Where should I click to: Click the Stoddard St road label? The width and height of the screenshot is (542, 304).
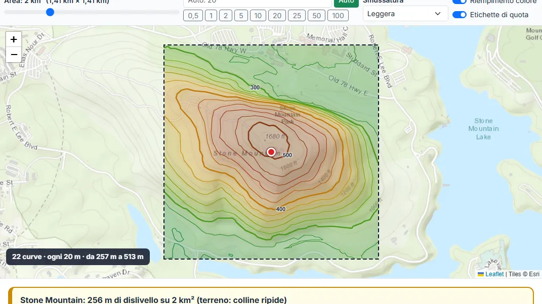click(x=361, y=64)
